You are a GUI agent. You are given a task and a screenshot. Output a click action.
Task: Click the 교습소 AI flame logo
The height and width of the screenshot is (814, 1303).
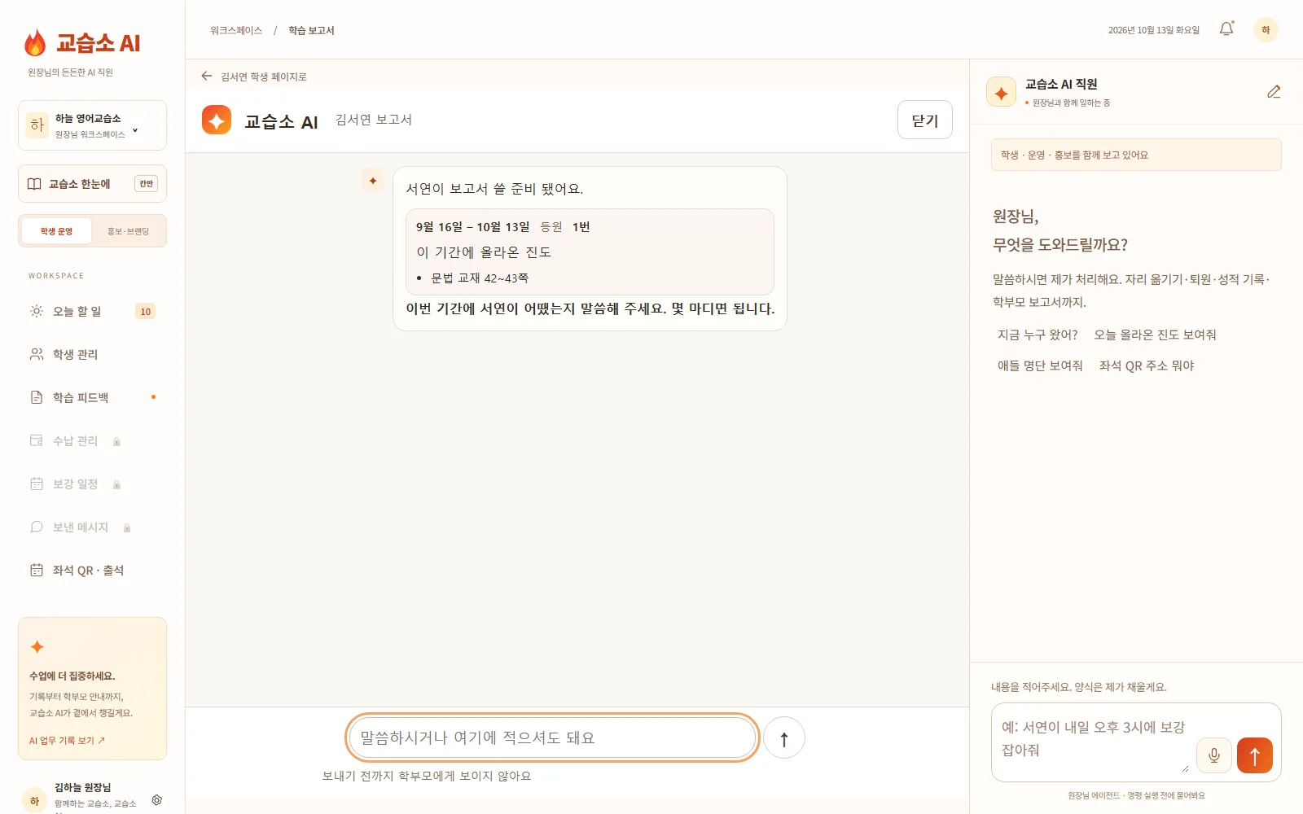(x=35, y=42)
